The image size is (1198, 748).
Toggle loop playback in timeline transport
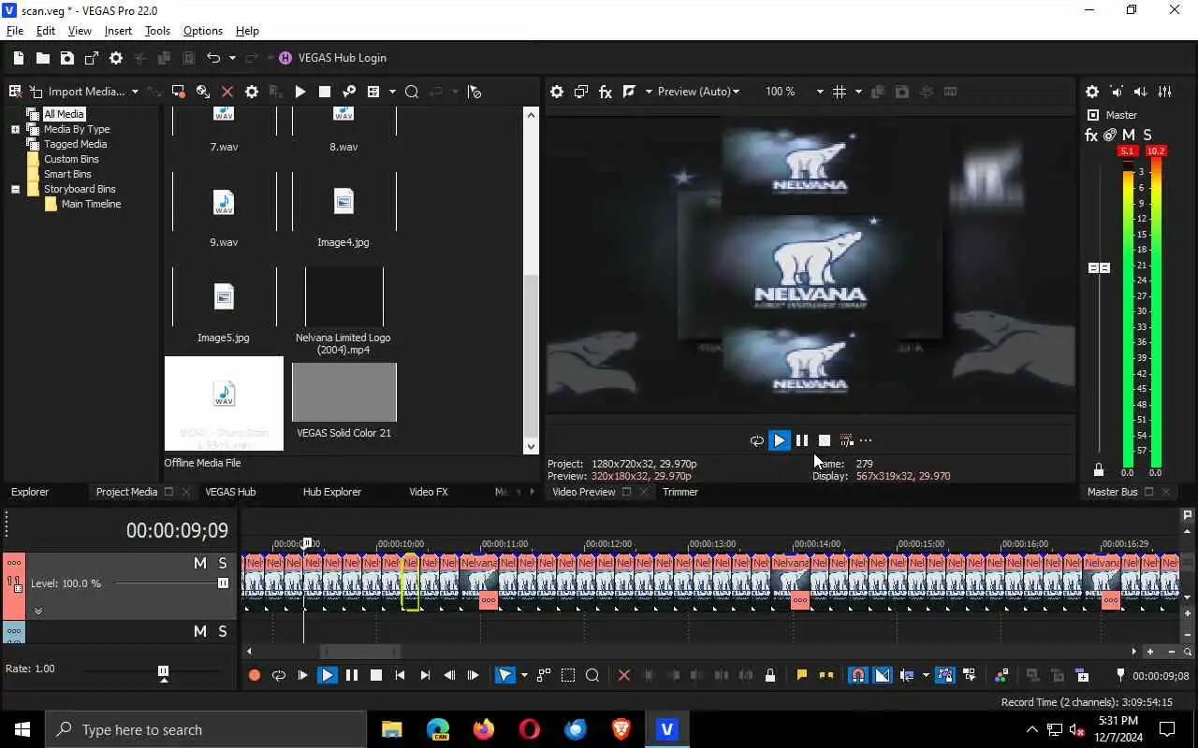pyautogui.click(x=279, y=675)
